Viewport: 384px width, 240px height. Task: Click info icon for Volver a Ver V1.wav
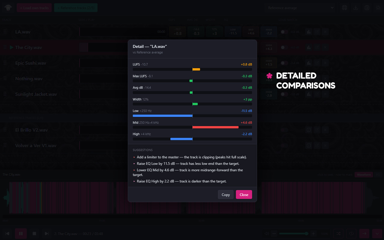309,146
